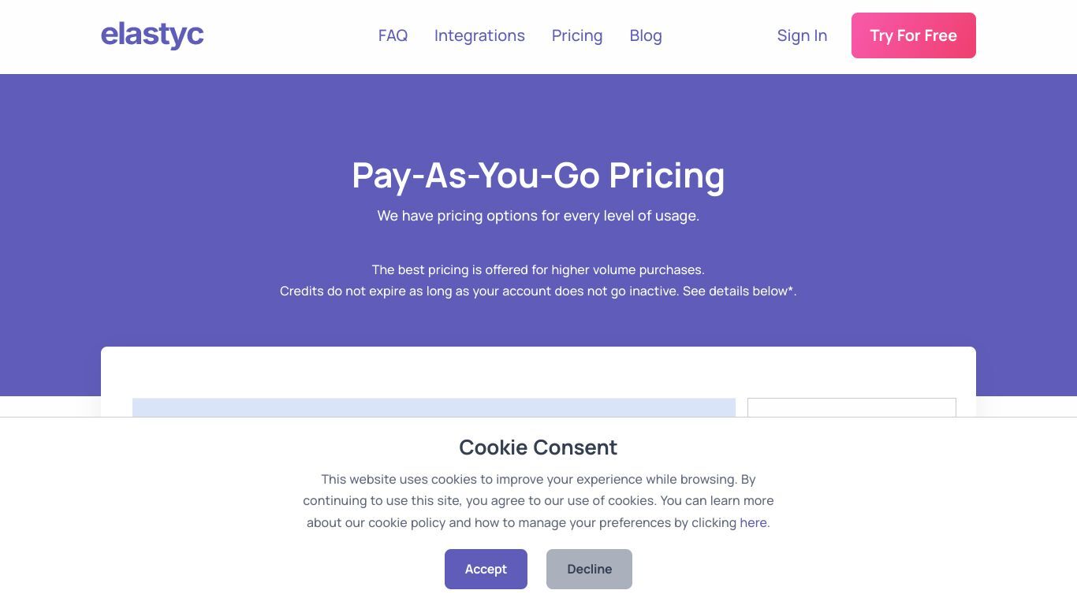1077x605 pixels.
Task: Click the cookie description paragraph
Action: 538,500
